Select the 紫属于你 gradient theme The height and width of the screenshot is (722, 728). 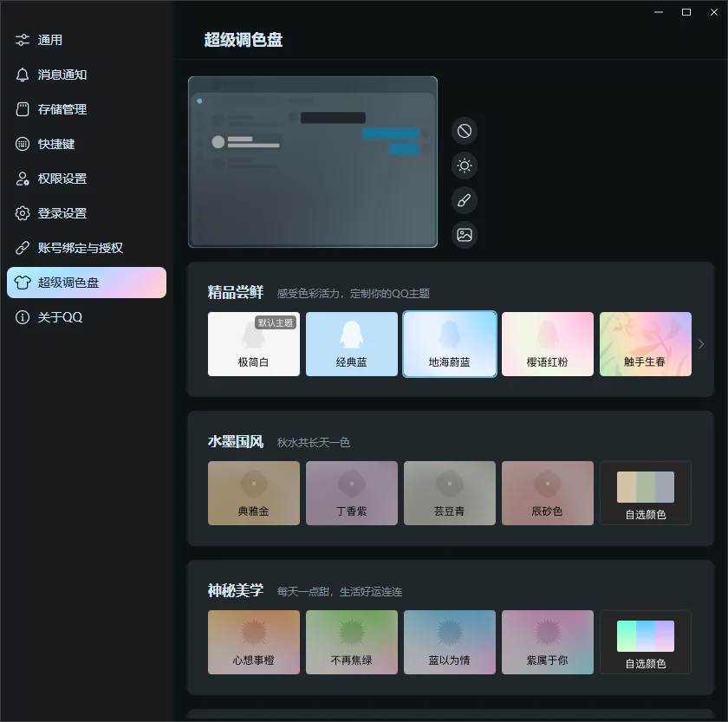point(548,642)
